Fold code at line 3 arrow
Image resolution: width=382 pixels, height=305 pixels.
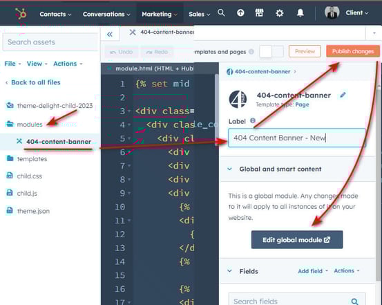[129, 111]
